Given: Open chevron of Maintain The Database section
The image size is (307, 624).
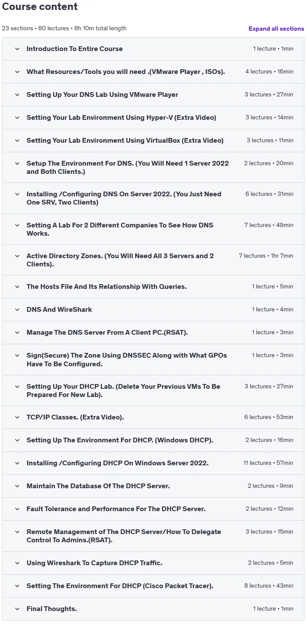Looking at the screenshot, I should point(17,486).
